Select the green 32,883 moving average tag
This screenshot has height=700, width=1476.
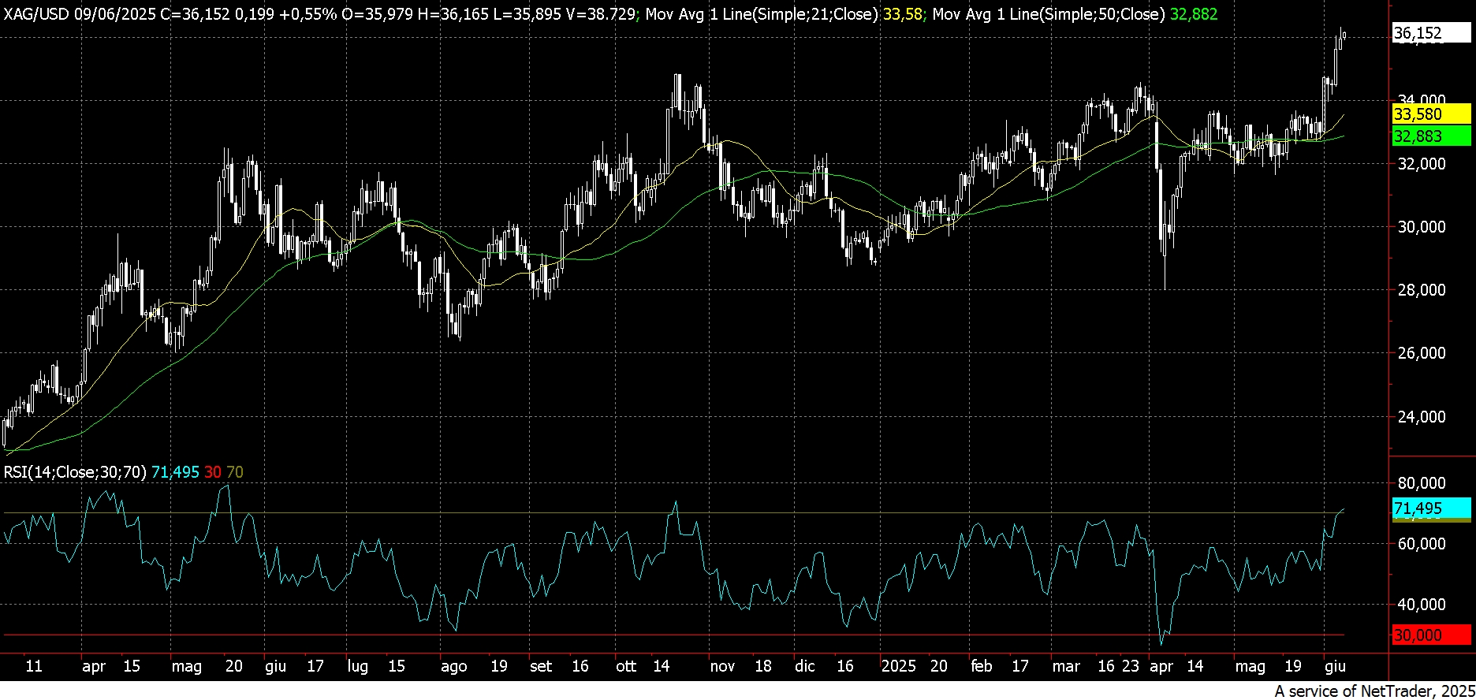point(1431,136)
